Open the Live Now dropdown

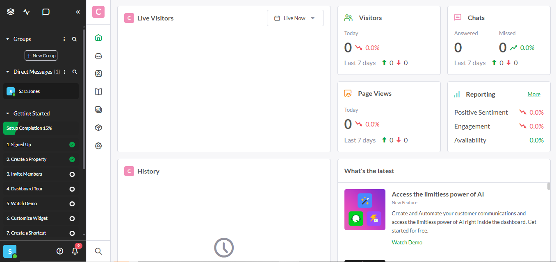click(295, 18)
